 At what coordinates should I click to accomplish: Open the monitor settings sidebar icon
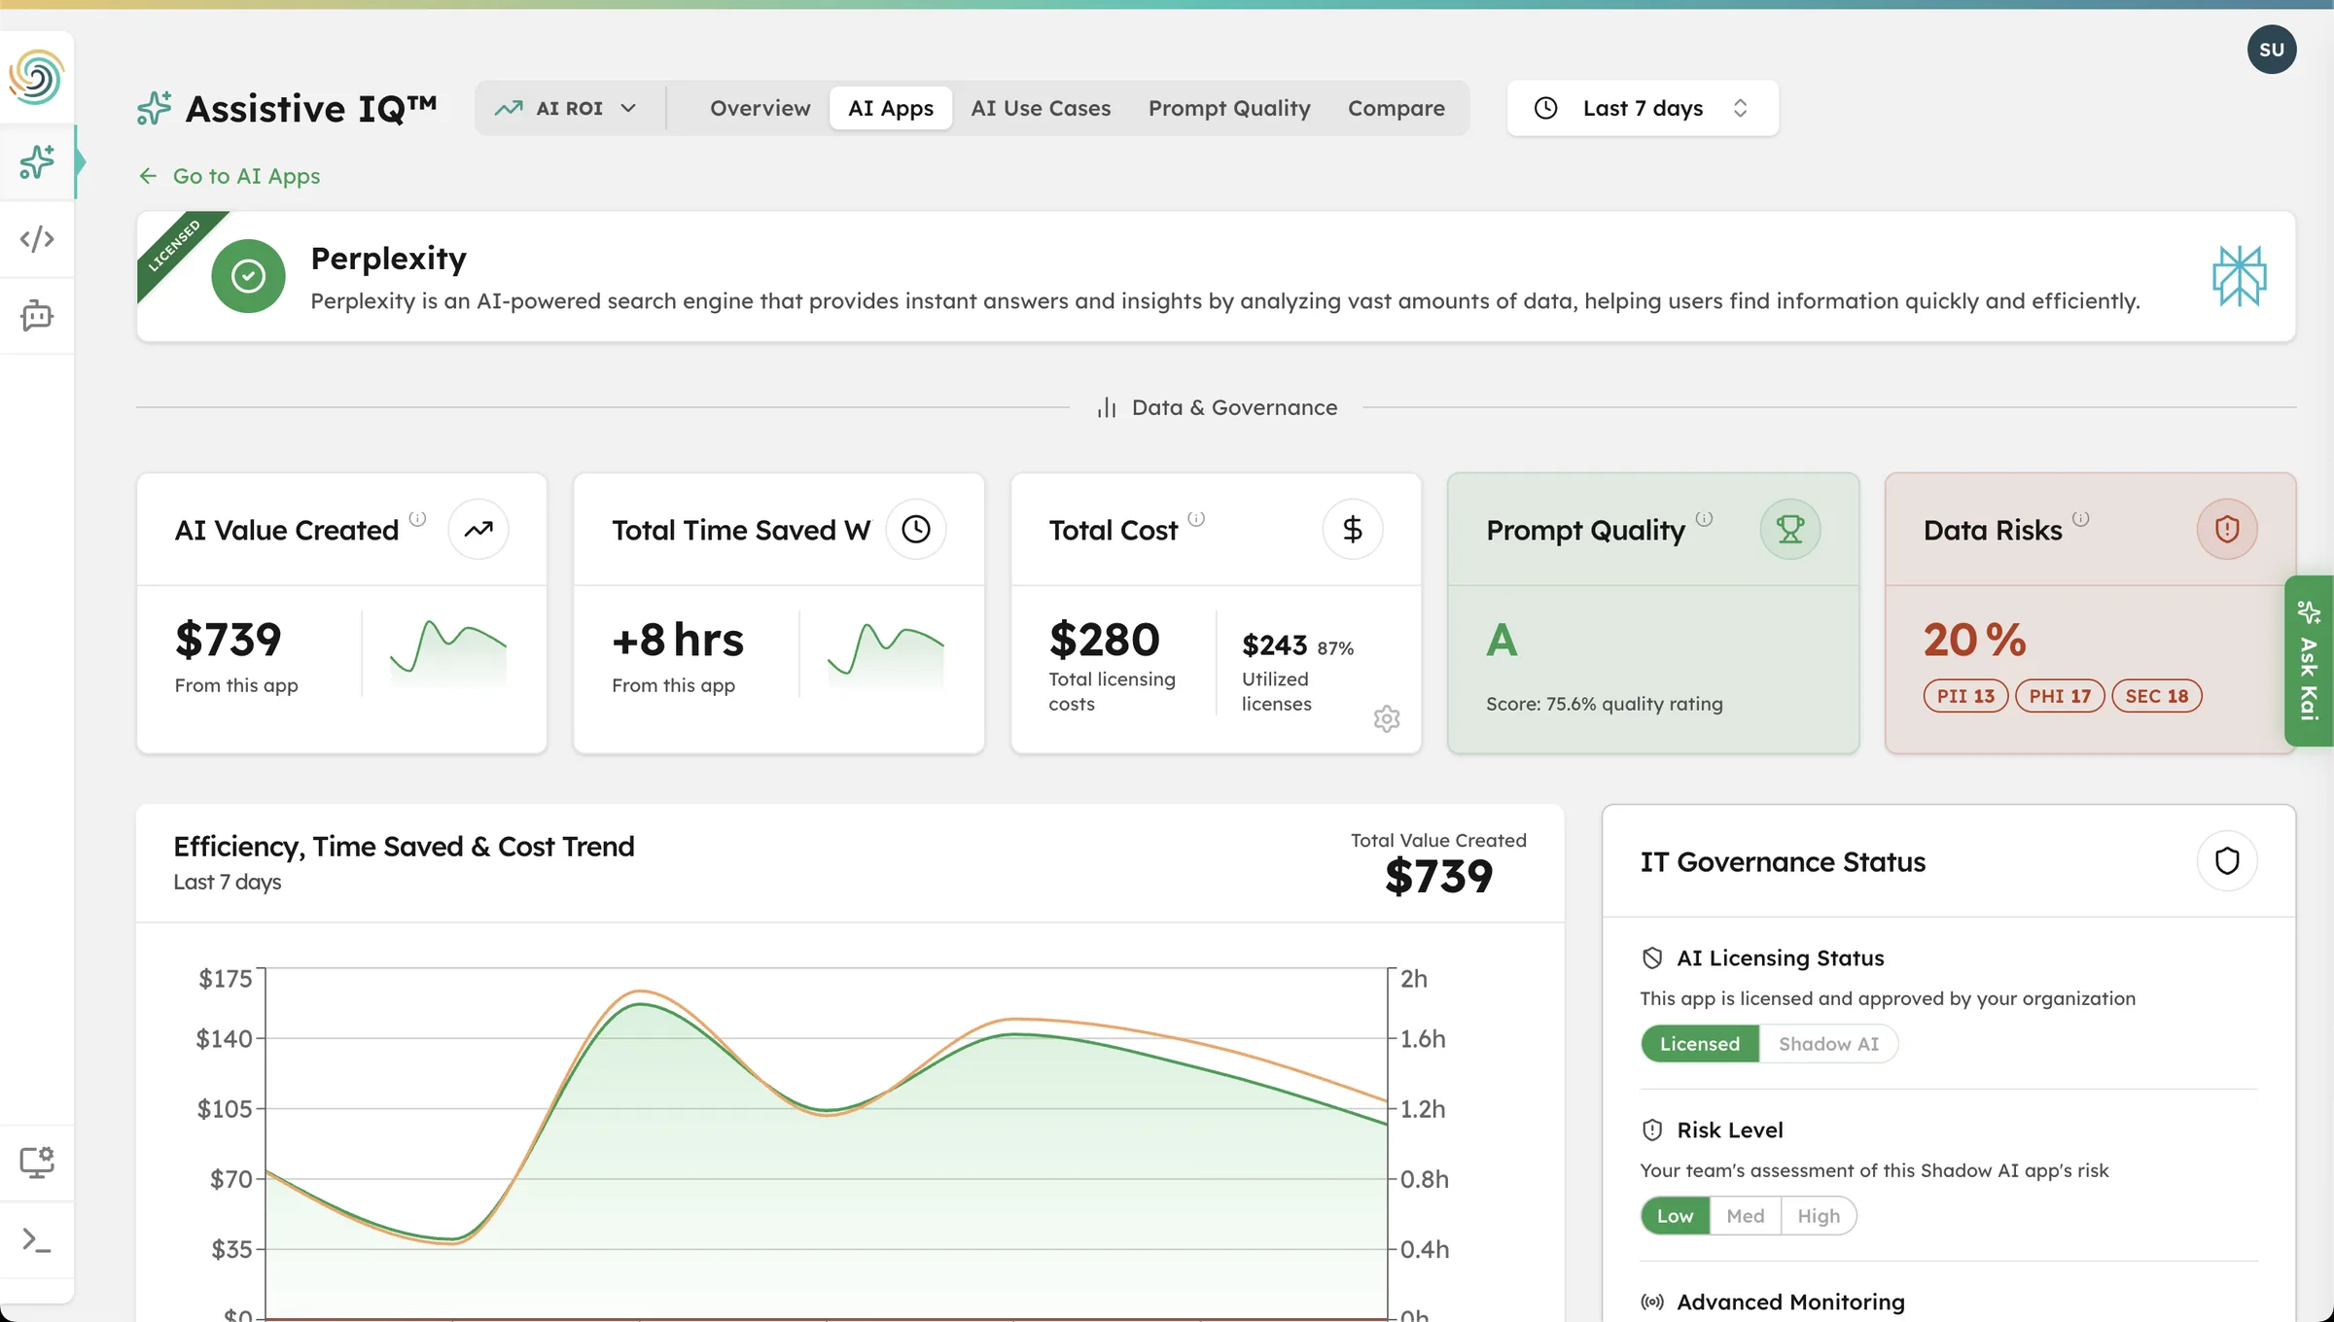coord(37,1162)
